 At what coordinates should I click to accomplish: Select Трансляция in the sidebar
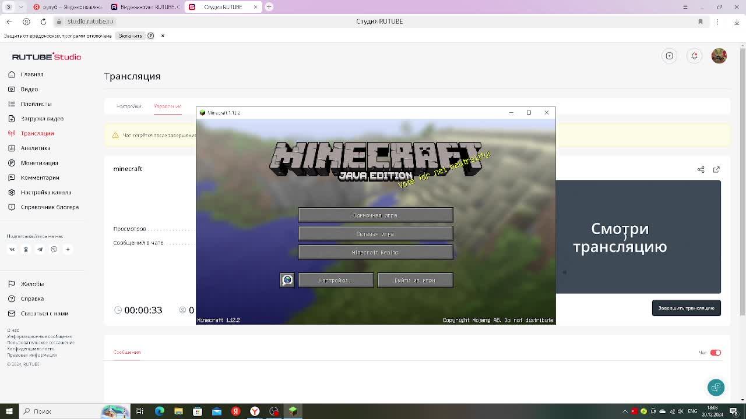[x=31, y=133]
